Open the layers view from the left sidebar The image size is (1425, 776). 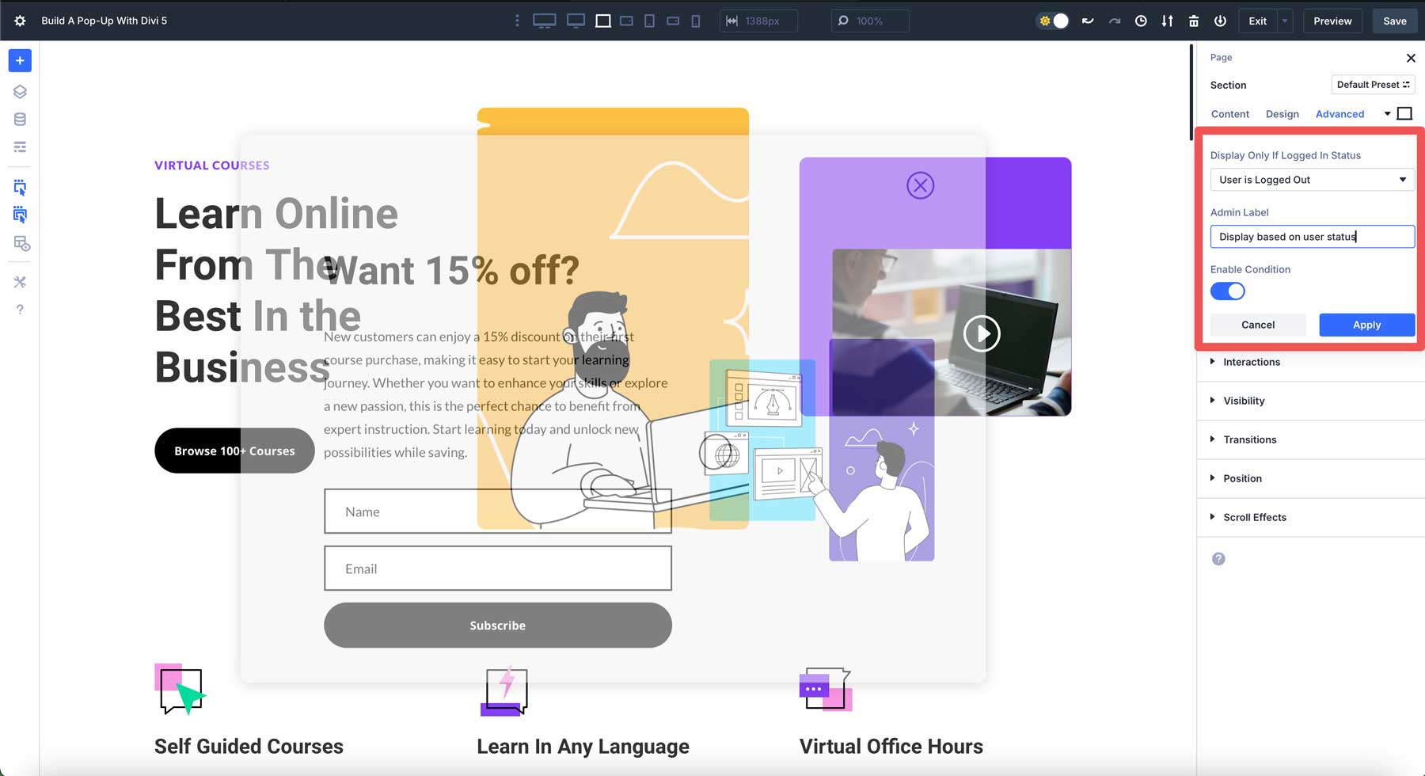pyautogui.click(x=20, y=91)
